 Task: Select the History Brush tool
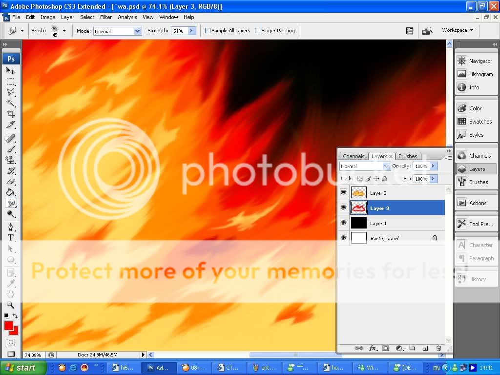(x=11, y=170)
